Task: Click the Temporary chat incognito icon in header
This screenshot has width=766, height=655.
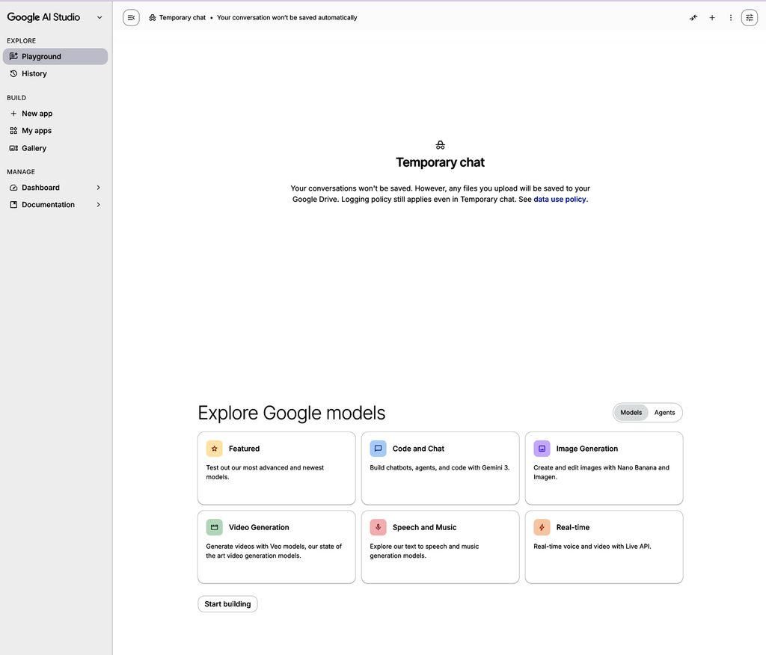Action: coord(153,18)
